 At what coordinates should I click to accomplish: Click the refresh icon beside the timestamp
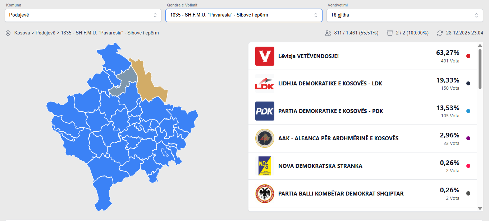point(440,33)
